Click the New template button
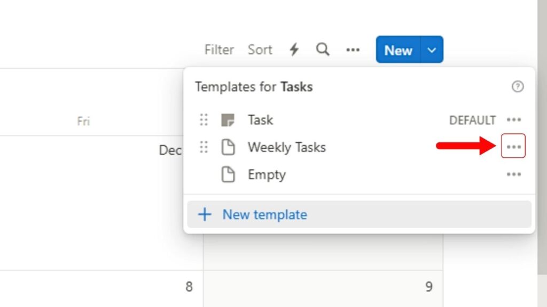The width and height of the screenshot is (547, 307). click(x=264, y=215)
